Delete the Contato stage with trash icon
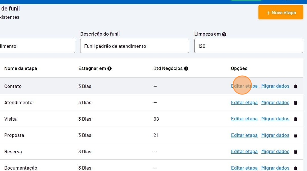Screen dimensions: 307x171 [295, 86]
